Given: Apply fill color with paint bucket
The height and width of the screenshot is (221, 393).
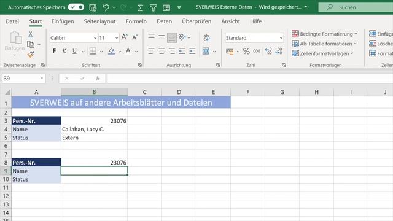Looking at the screenshot, I should [x=111, y=51].
